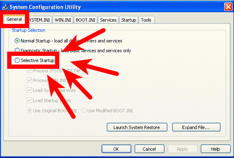The width and height of the screenshot is (234, 158).
Task: Click the Startup Selection group label
Action: (28, 30)
